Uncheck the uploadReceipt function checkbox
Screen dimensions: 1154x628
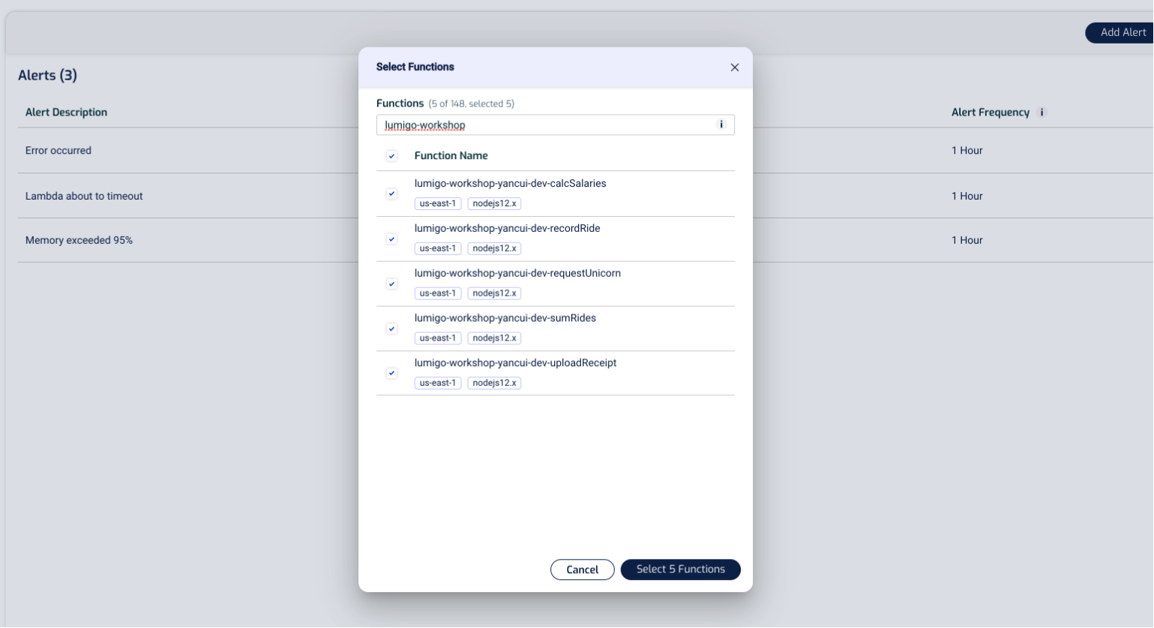(391, 373)
